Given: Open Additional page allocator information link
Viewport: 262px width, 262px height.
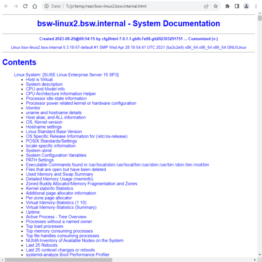Looking at the screenshot, I should point(61,193).
